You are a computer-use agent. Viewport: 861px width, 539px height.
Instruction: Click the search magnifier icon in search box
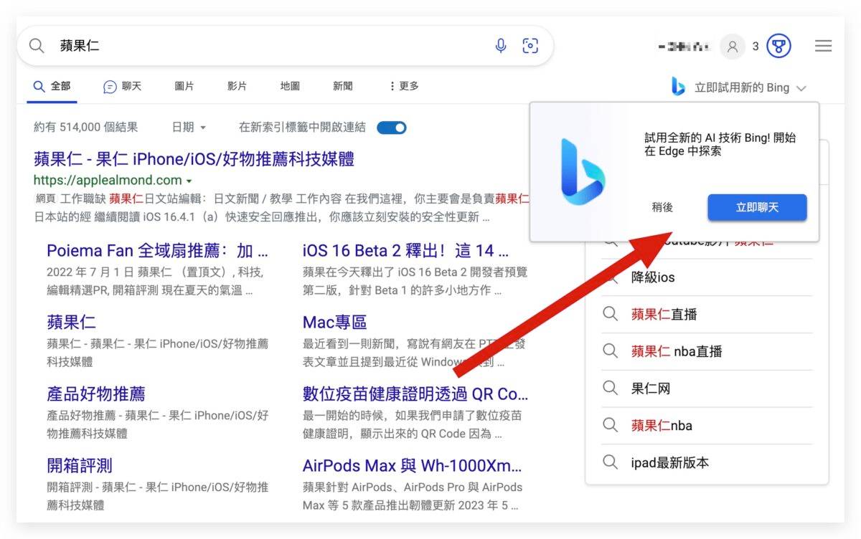37,46
